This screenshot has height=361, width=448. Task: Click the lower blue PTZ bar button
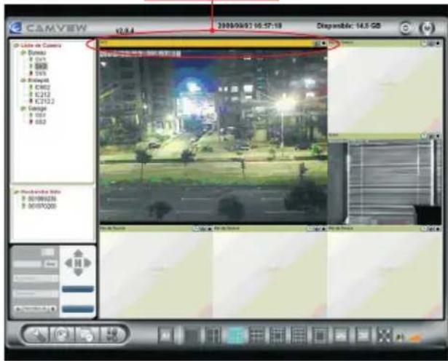coord(78,309)
